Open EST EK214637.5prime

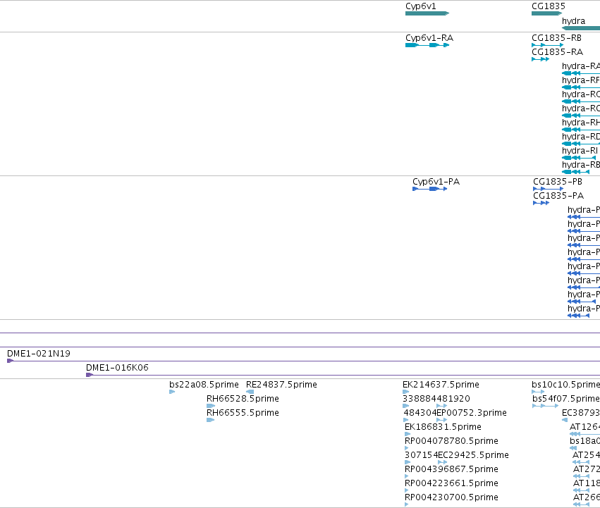click(x=405, y=392)
